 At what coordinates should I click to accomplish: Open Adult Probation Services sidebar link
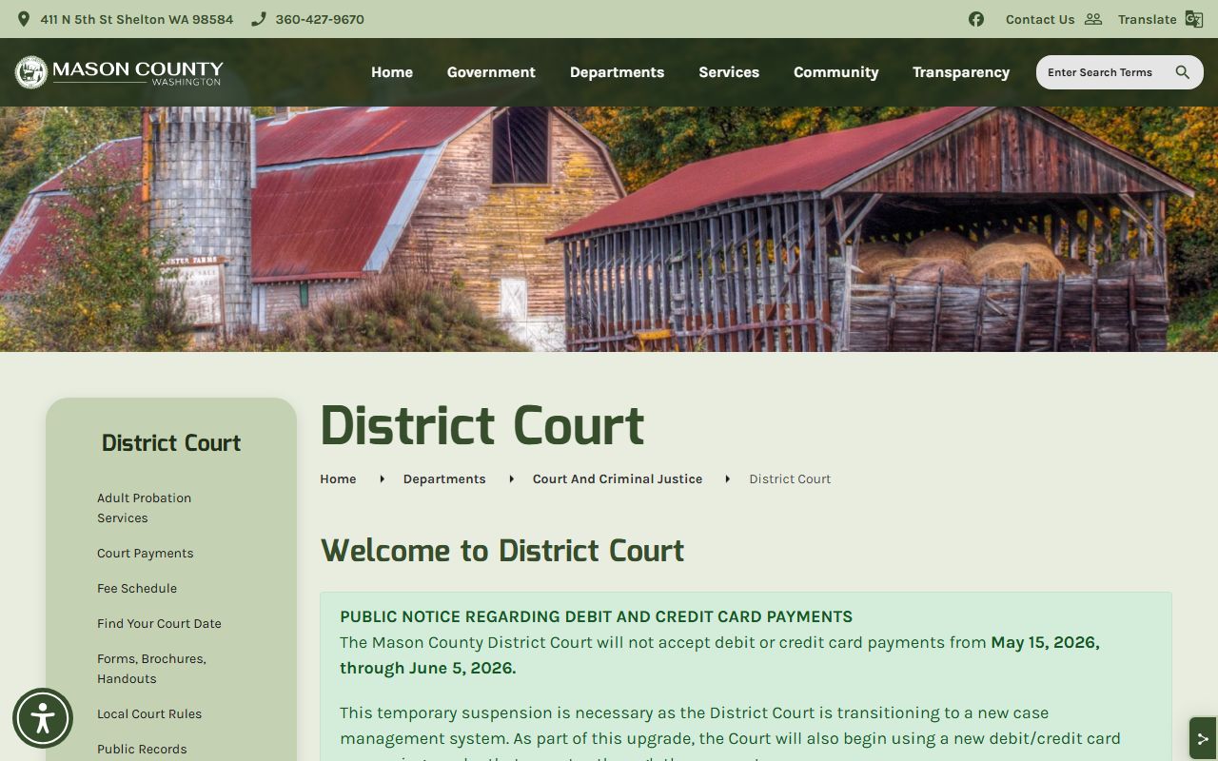[145, 508]
